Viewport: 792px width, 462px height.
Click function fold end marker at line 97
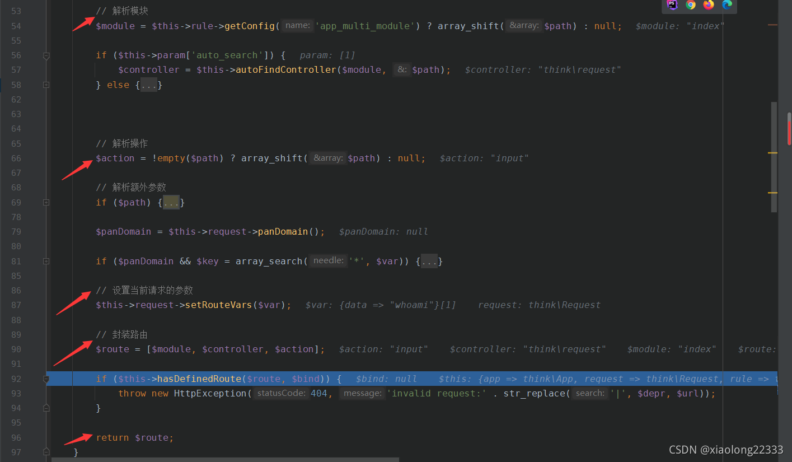[46, 452]
